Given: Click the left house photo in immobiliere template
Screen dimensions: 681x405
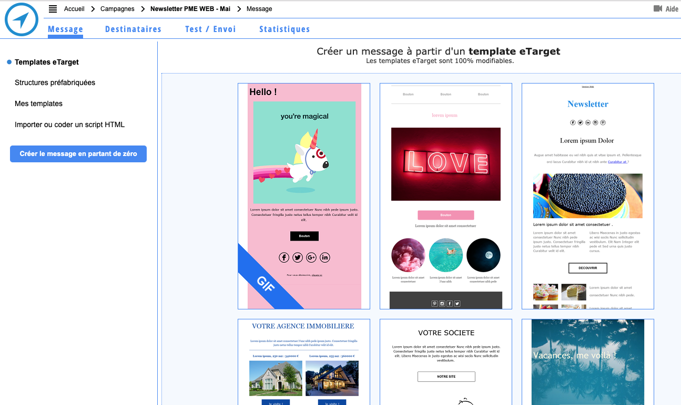Looking at the screenshot, I should [276, 378].
